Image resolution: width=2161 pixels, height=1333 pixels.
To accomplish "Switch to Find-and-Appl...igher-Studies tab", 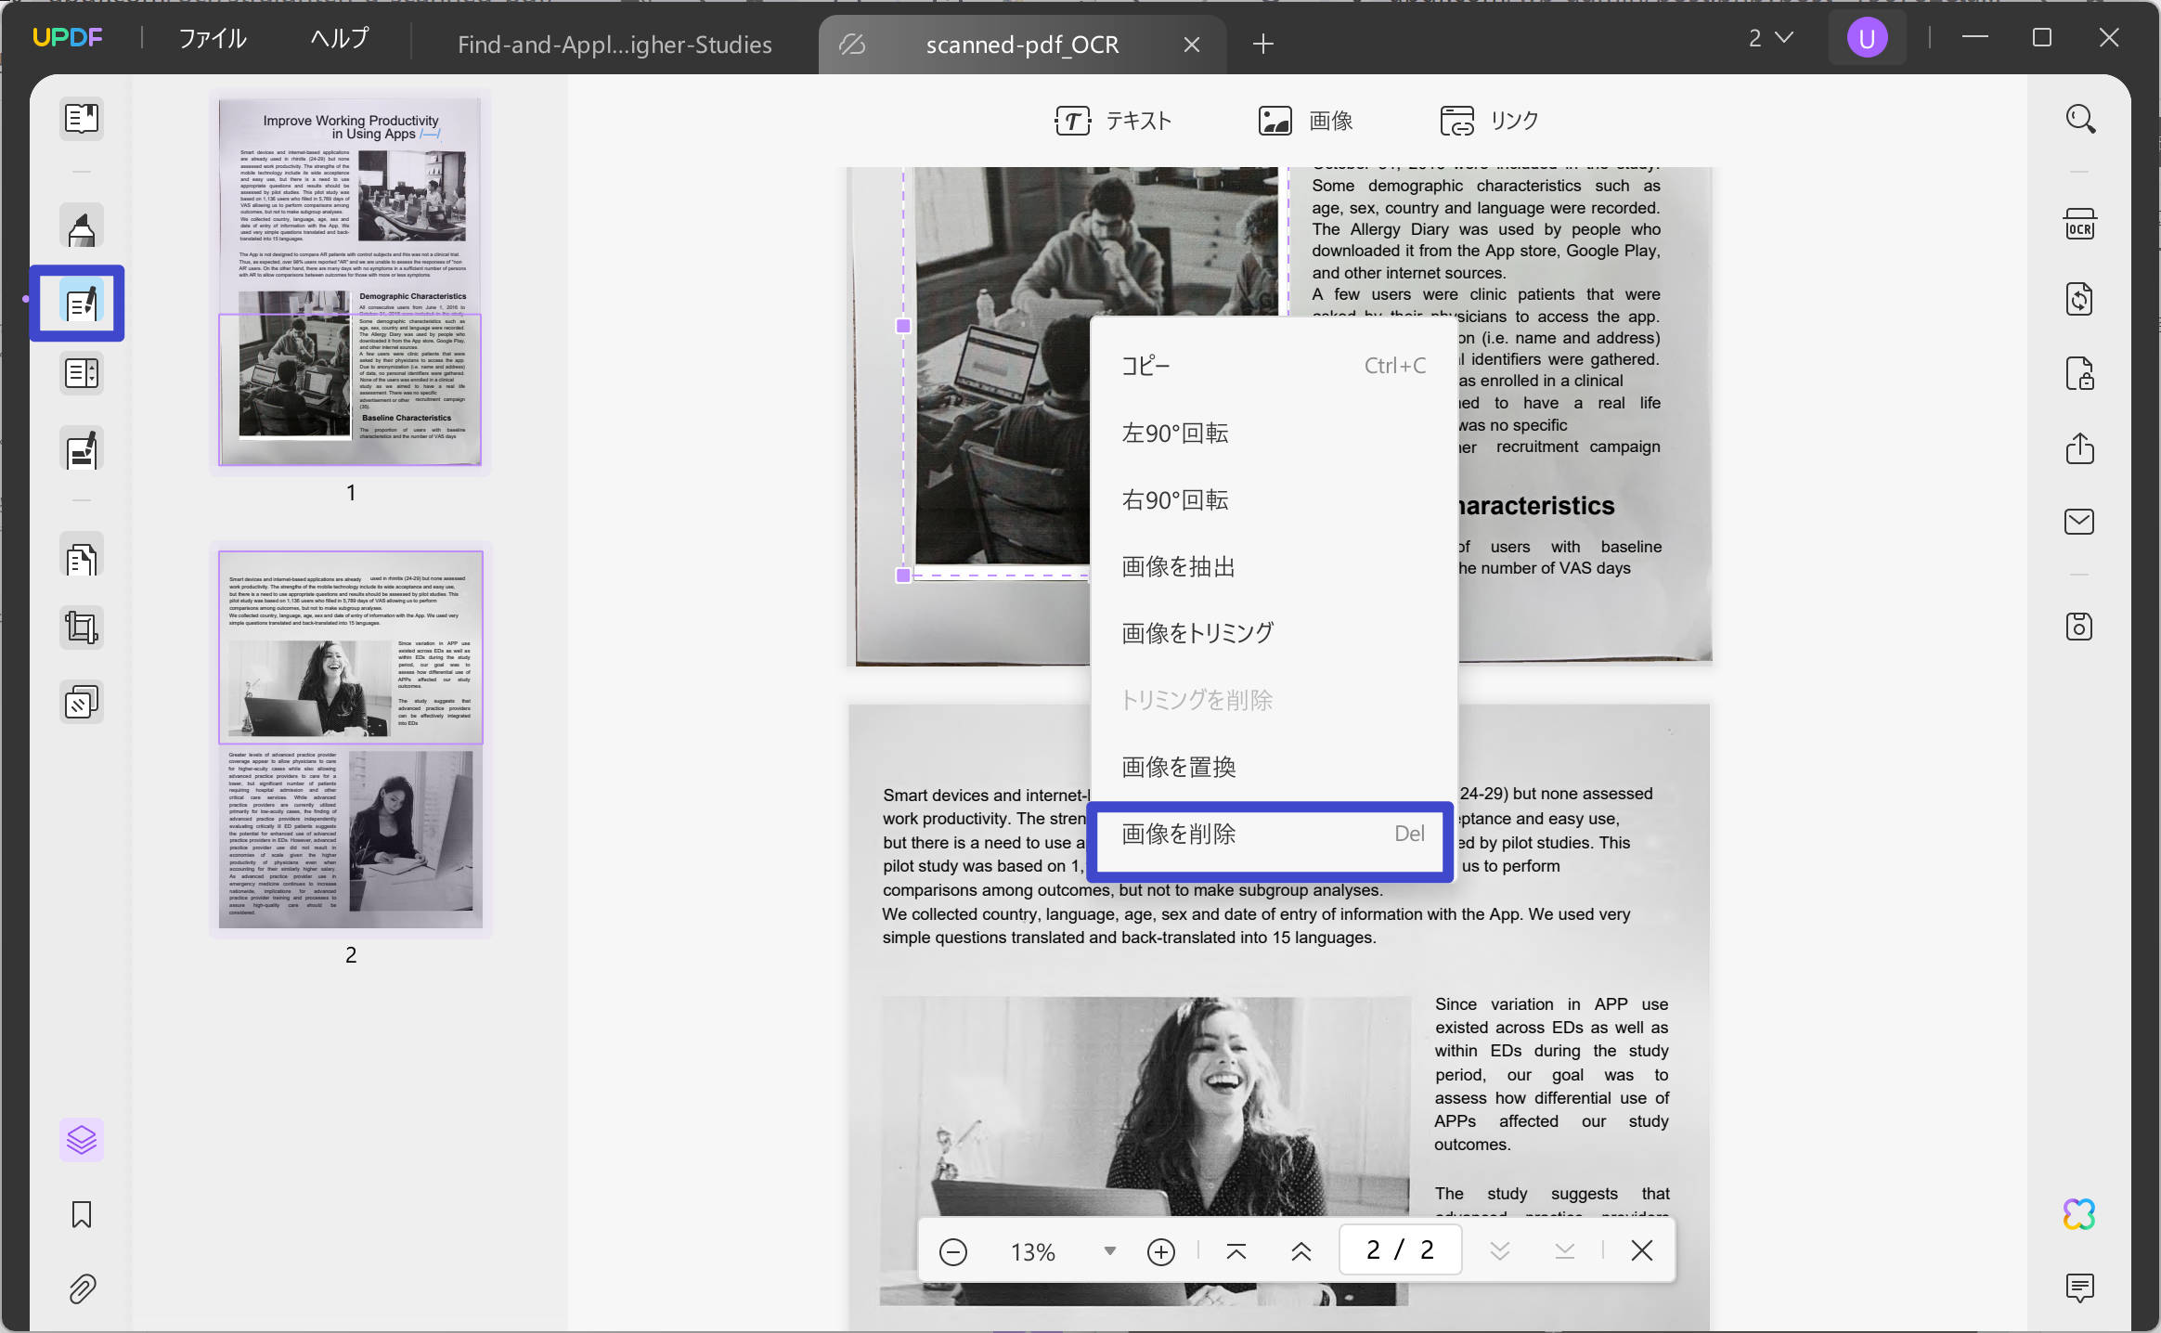I will pos(615,45).
